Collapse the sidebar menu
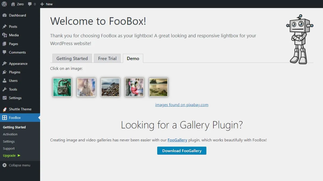 pyautogui.click(x=16, y=165)
